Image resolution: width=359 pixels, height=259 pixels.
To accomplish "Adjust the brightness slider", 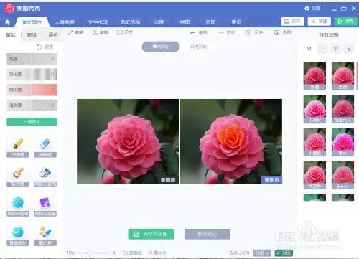I will (x=32, y=59).
